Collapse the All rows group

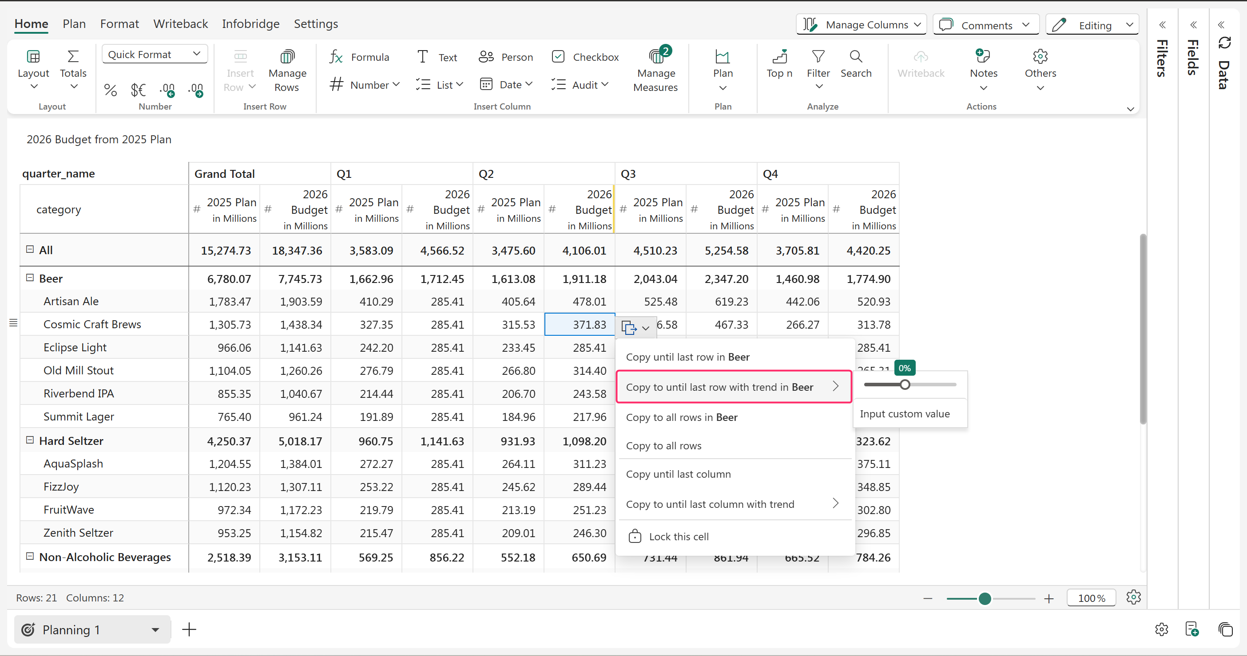point(29,249)
